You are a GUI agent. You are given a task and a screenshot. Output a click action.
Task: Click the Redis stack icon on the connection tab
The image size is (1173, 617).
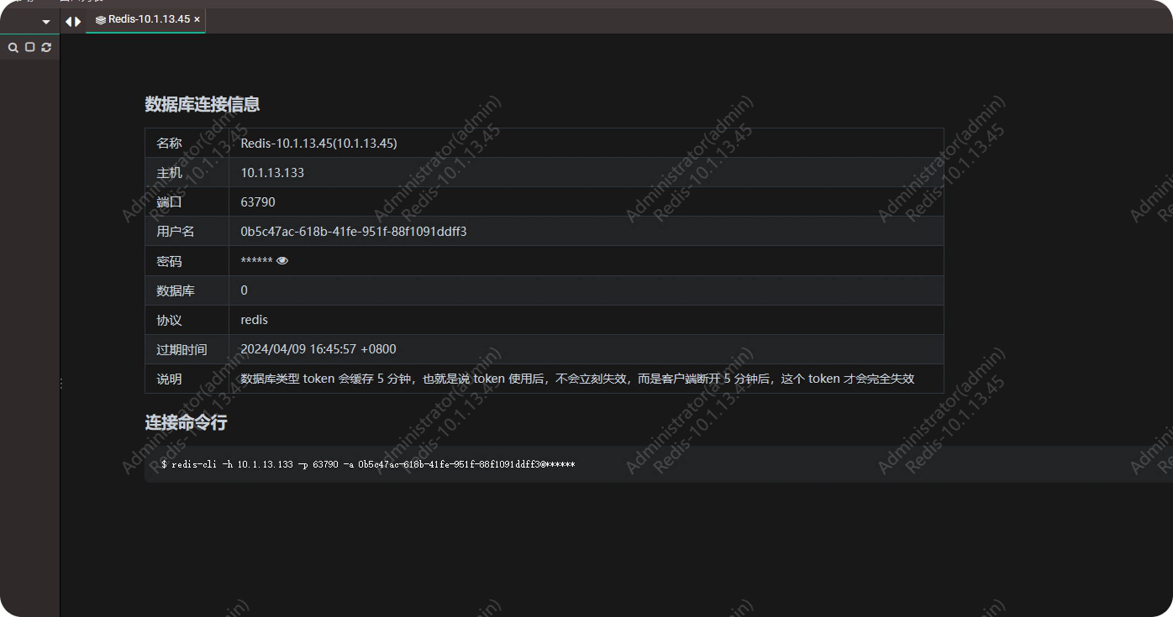tap(100, 20)
